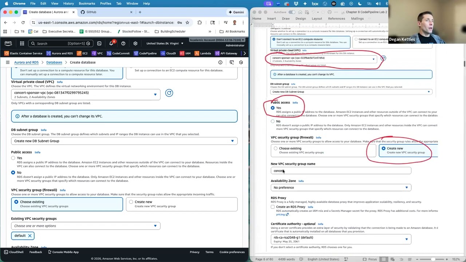Viewport: 466px width, 262px height.
Task: Open the Lambda favorites shortcut
Action: 203,53
